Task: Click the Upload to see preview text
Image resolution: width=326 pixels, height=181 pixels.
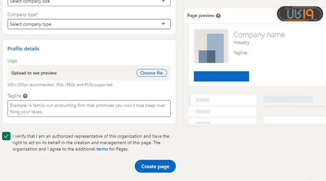Action: tap(34, 73)
